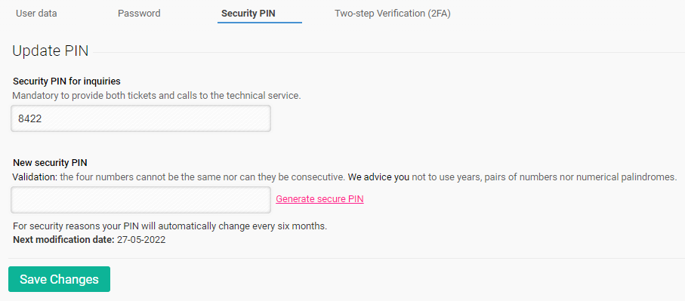The width and height of the screenshot is (685, 301).
Task: Click the 'Mandatory to provide both tickets' description
Action: click(x=156, y=96)
